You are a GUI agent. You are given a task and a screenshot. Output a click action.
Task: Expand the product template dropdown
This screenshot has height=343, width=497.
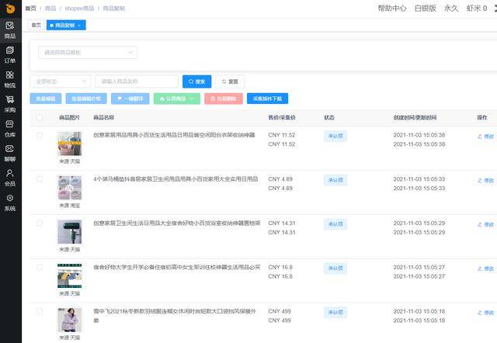coord(88,52)
